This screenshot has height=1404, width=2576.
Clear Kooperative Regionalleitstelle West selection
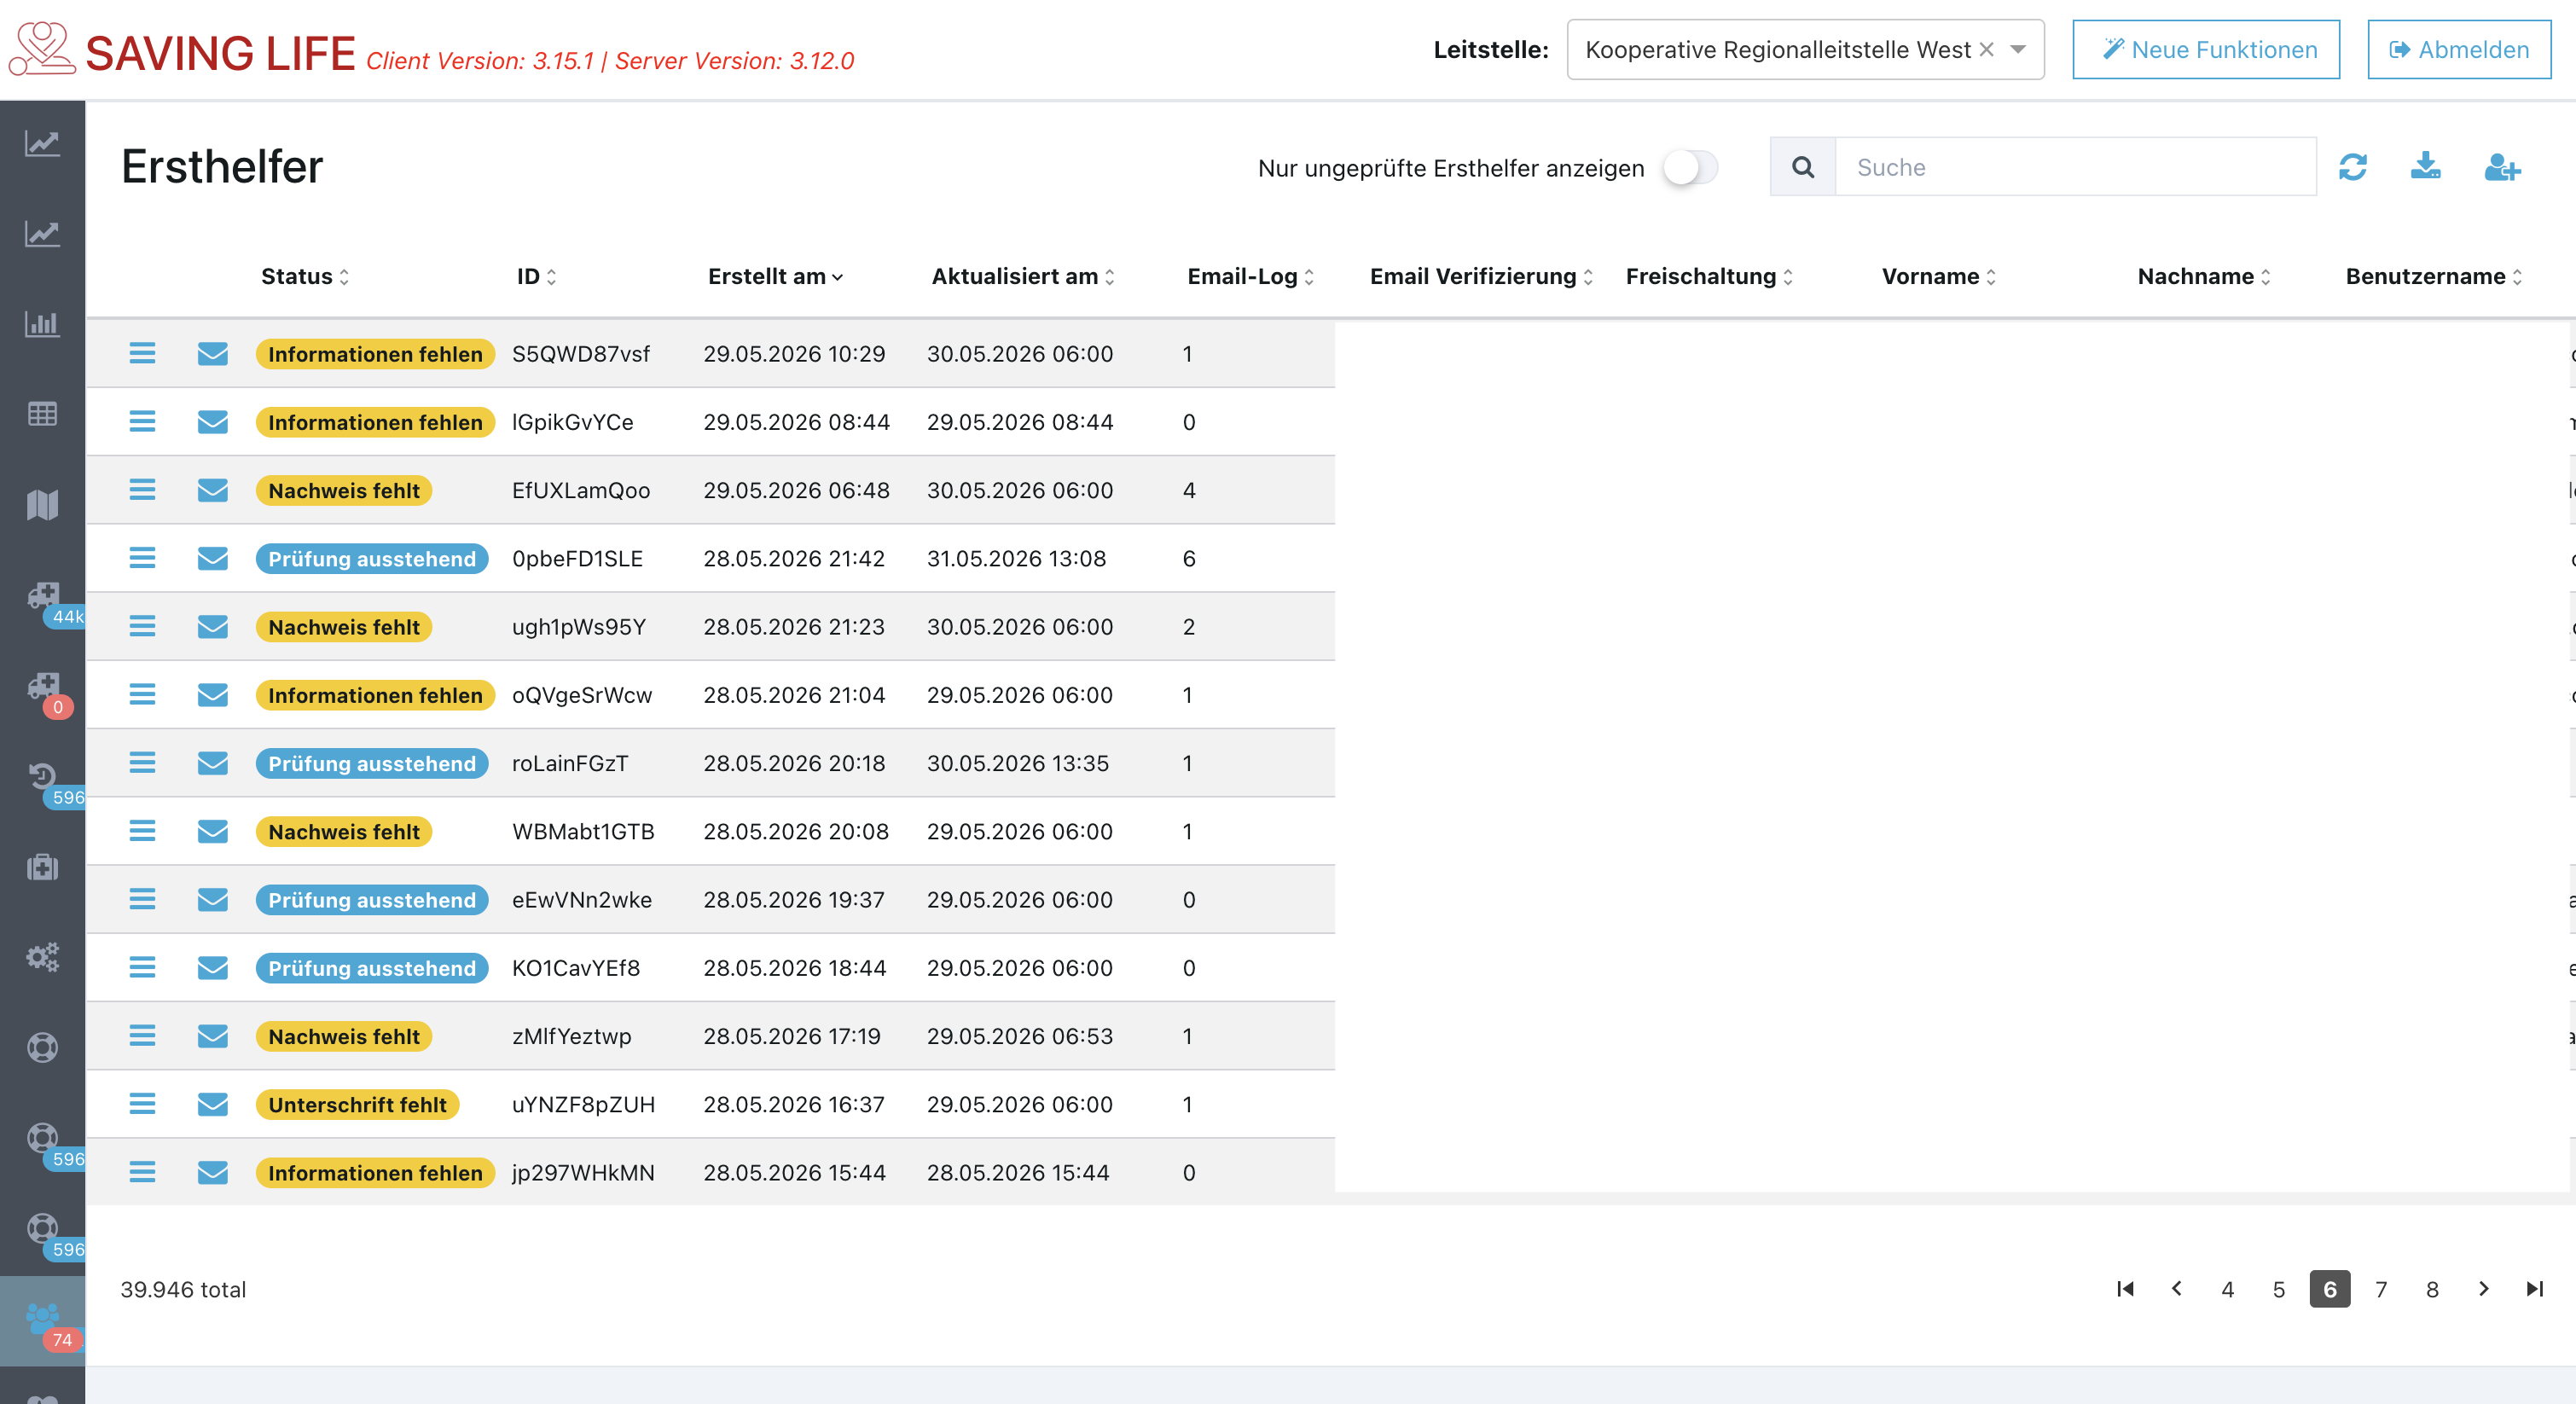(x=1986, y=49)
